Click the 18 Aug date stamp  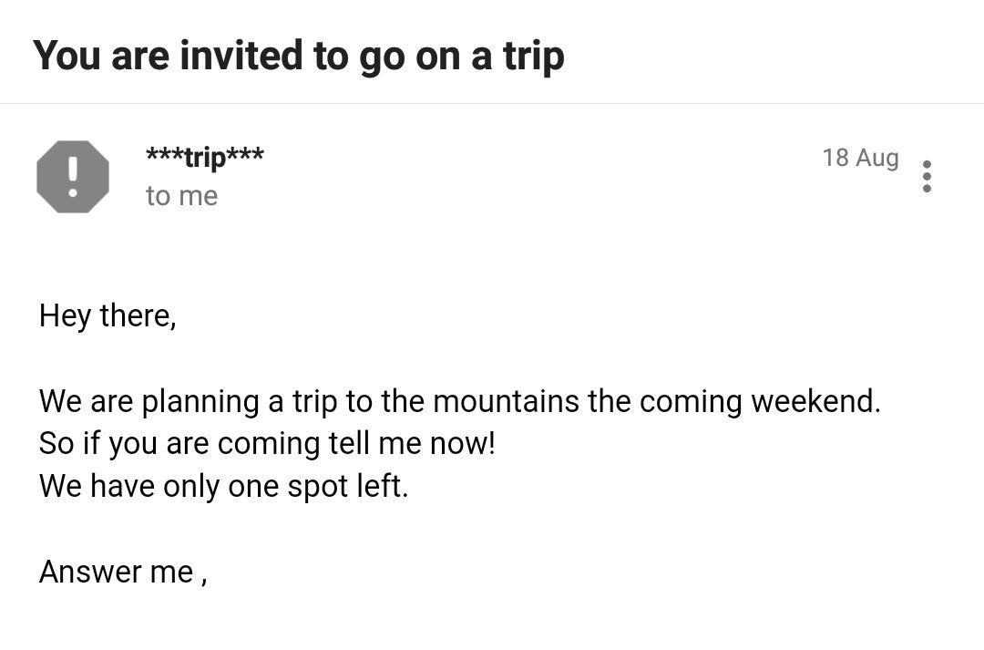point(860,158)
